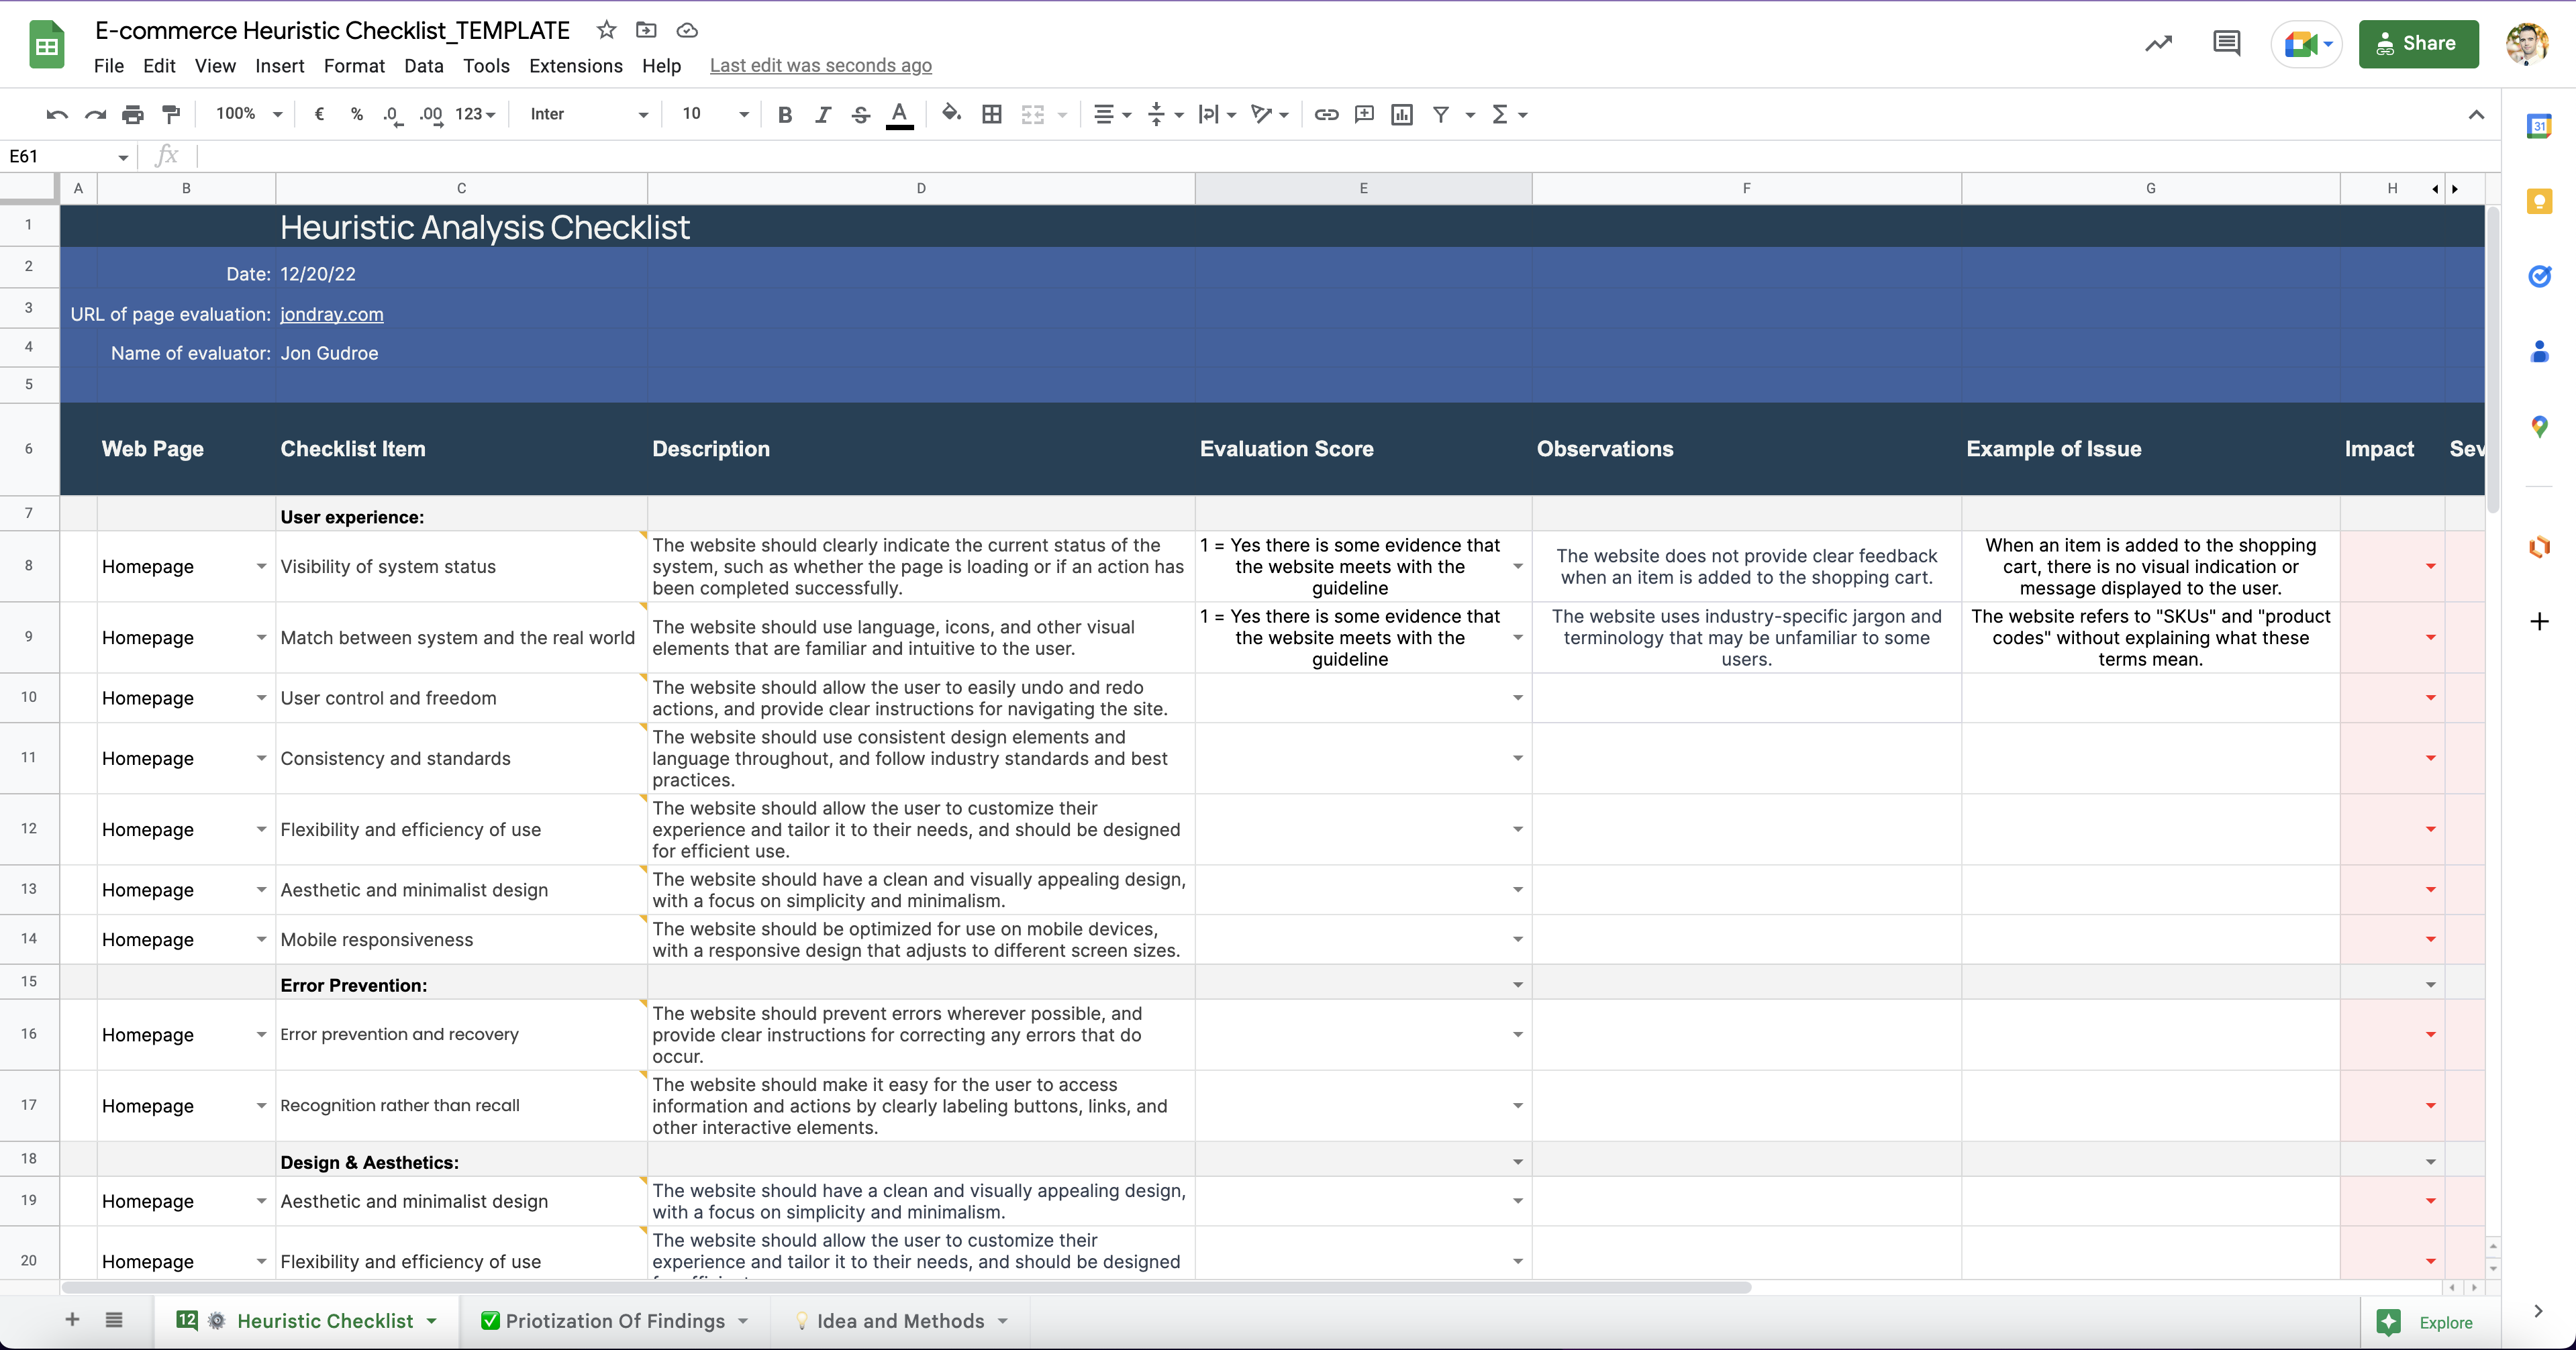2576x1350 pixels.
Task: Open Google Keep in side panel
Action: [2539, 201]
